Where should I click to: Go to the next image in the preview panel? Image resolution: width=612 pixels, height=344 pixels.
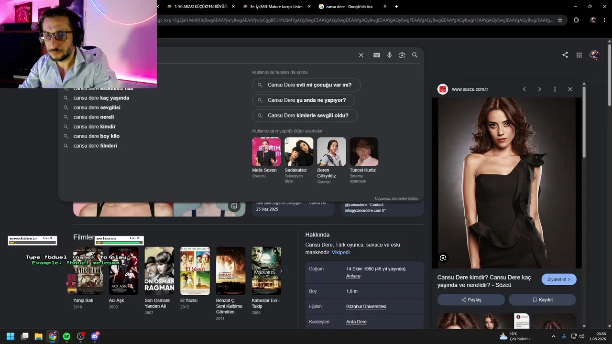(x=540, y=89)
